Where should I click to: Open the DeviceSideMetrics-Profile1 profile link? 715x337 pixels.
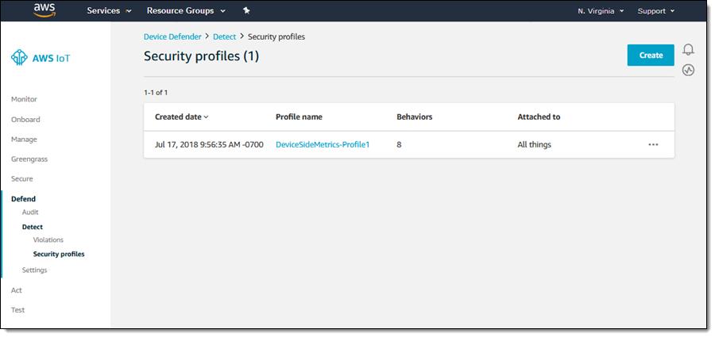tap(323, 145)
